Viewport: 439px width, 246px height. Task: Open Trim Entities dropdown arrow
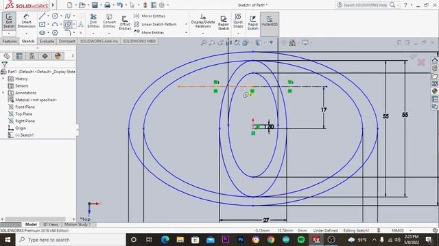pos(93,33)
